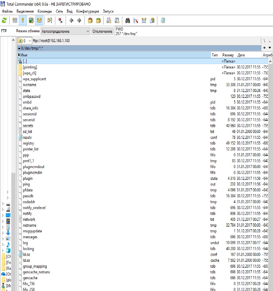Click the copy file names clipboard icon
273x291 pixels.
[x=152, y=20]
